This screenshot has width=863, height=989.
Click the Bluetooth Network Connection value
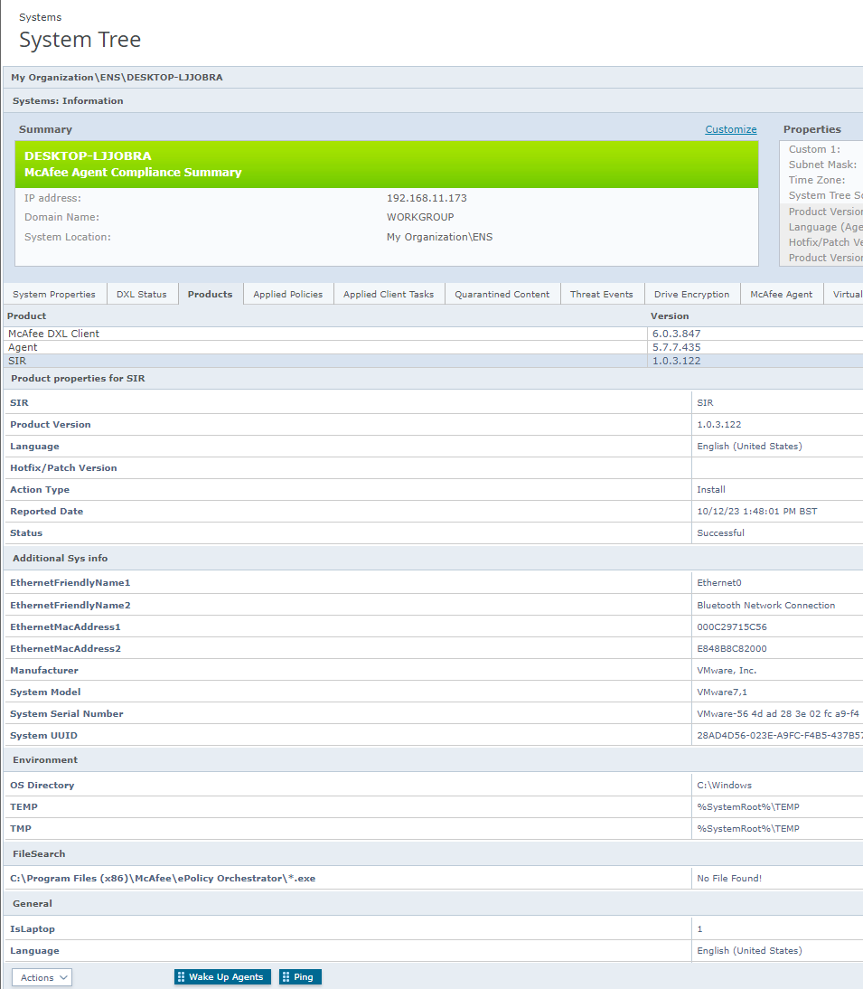tap(766, 606)
